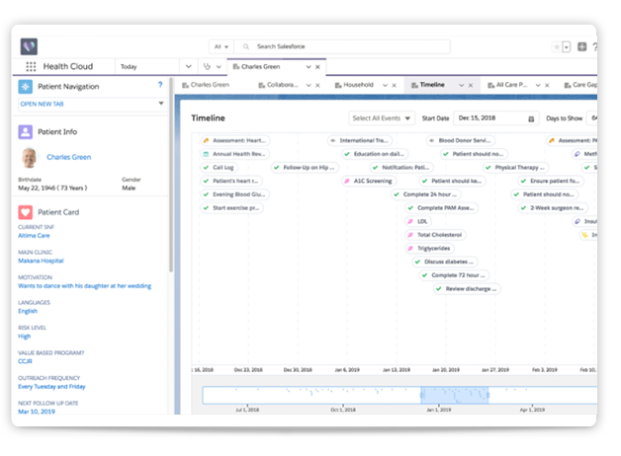
Task: Click the timeline overview range selection
Action: click(455, 395)
